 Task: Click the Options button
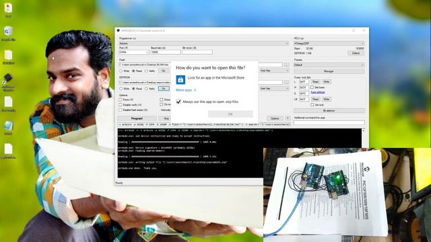275,118
